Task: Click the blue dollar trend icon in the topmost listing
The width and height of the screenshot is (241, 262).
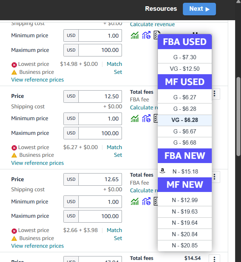Action: (x=146, y=36)
